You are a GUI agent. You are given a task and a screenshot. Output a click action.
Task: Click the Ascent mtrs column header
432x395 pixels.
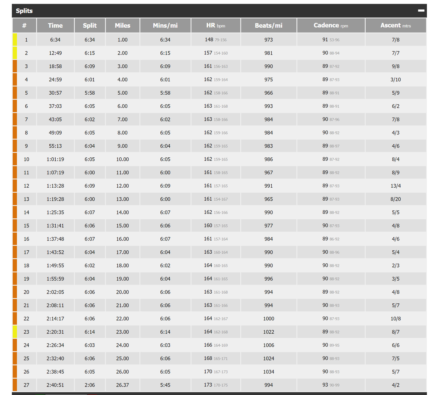coord(396,25)
